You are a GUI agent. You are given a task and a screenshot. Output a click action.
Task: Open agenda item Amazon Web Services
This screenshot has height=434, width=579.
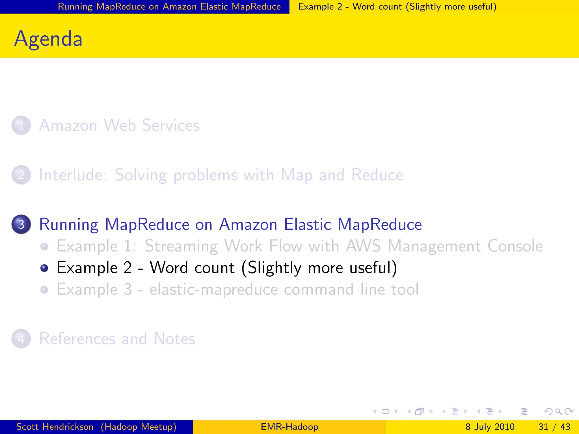(119, 125)
